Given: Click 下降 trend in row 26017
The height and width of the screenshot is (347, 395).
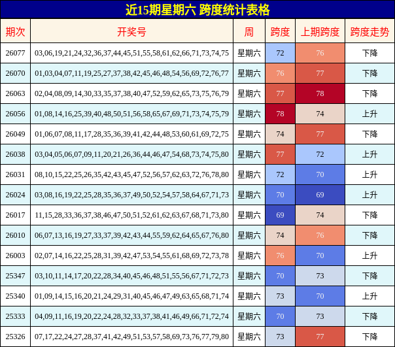Looking at the screenshot, I should click(x=369, y=215).
